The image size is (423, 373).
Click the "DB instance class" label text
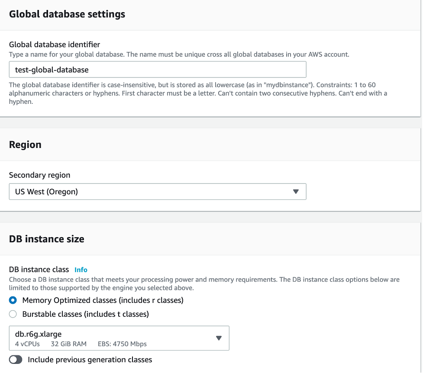coord(39,270)
